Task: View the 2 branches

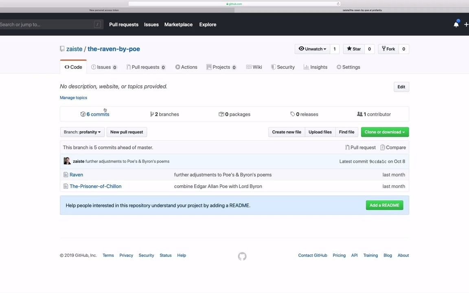Action: [164, 114]
